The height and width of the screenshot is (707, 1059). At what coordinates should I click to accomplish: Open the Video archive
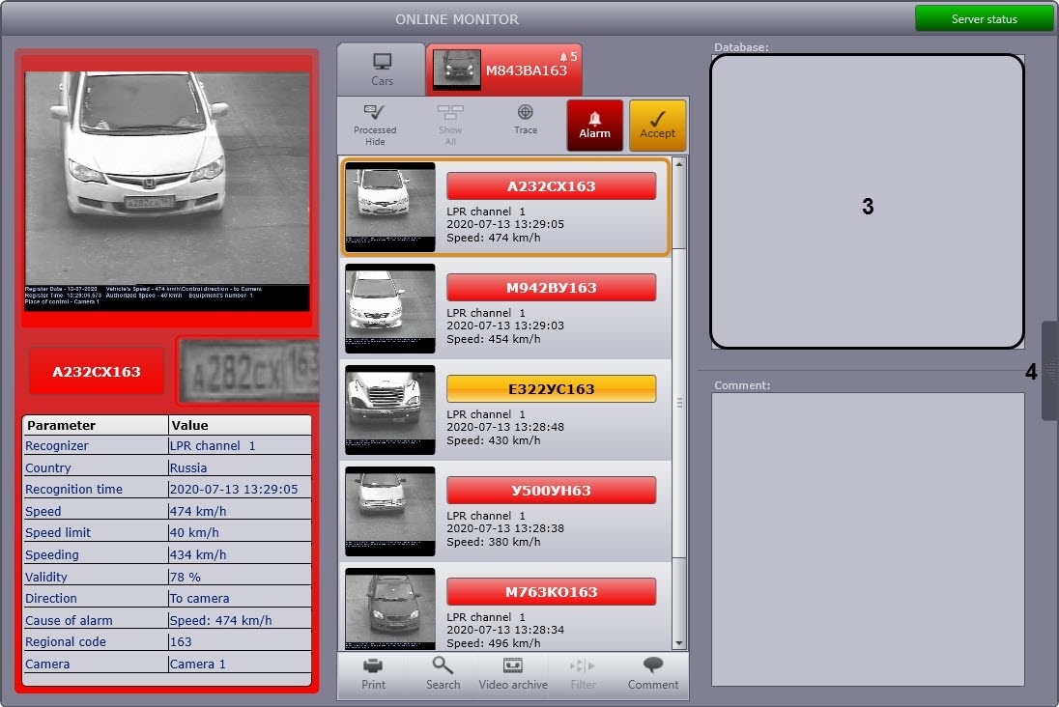point(513,674)
